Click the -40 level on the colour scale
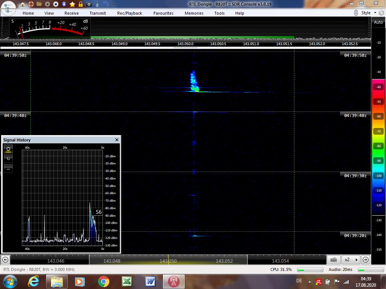Image resolution: width=386 pixels, height=289 pixels. [378, 87]
